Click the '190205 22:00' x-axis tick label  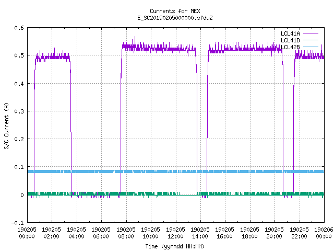[x=299, y=233]
